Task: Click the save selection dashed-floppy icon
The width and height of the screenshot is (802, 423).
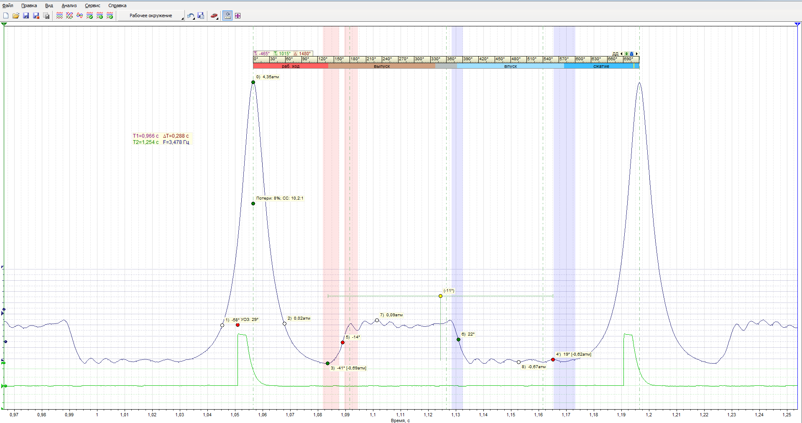Action: [46, 15]
